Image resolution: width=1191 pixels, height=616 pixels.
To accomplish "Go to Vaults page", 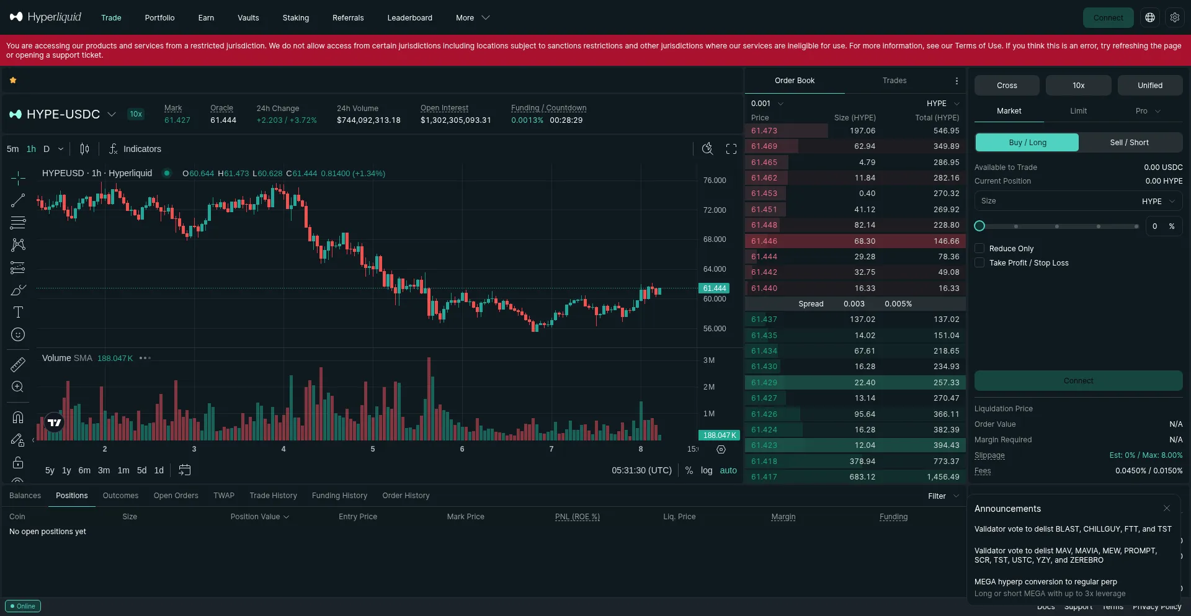I will (x=248, y=17).
